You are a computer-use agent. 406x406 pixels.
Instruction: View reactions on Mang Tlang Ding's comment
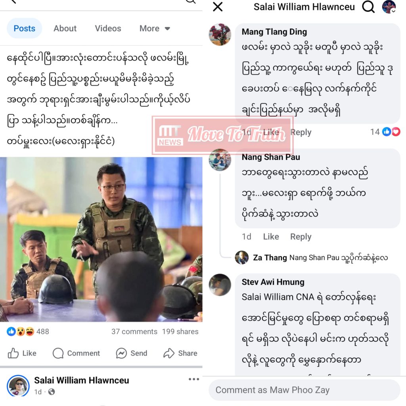pos(385,132)
